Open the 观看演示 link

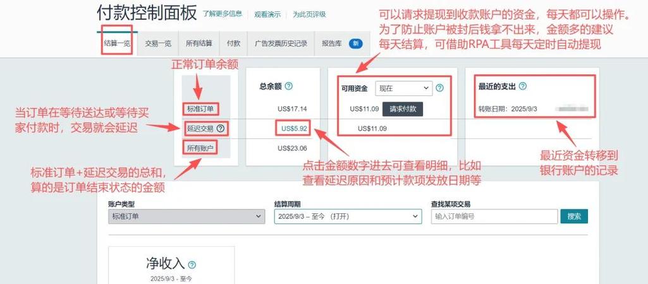[267, 14]
